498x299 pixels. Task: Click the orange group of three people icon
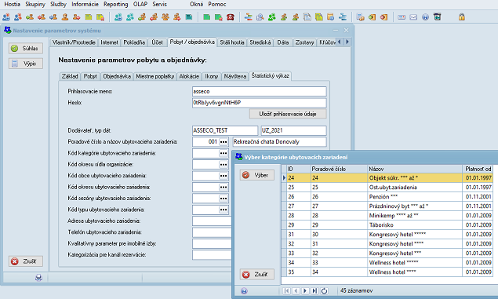165,17
